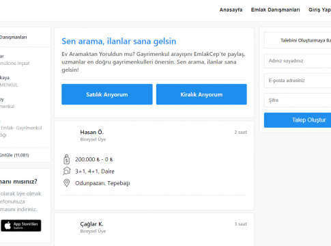Click the money bag price icon

pyautogui.click(x=66, y=159)
